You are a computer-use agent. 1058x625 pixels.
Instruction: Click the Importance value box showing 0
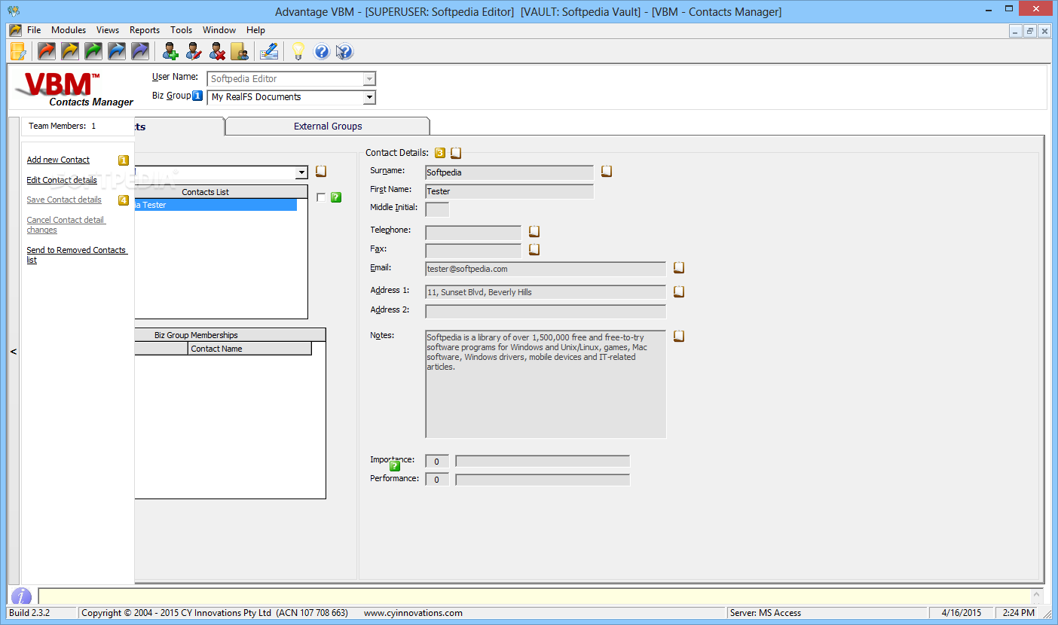coord(437,461)
